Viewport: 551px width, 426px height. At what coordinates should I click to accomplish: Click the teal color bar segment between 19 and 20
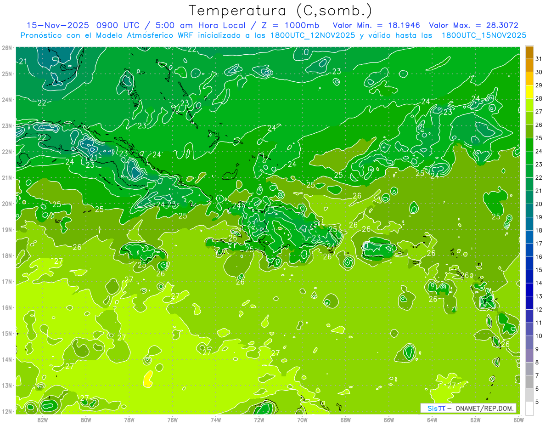pos(529,210)
